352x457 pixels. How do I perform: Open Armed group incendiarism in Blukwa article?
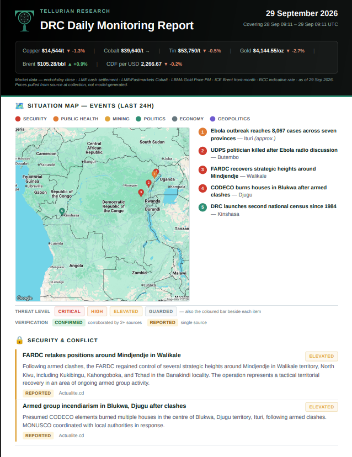point(104,406)
